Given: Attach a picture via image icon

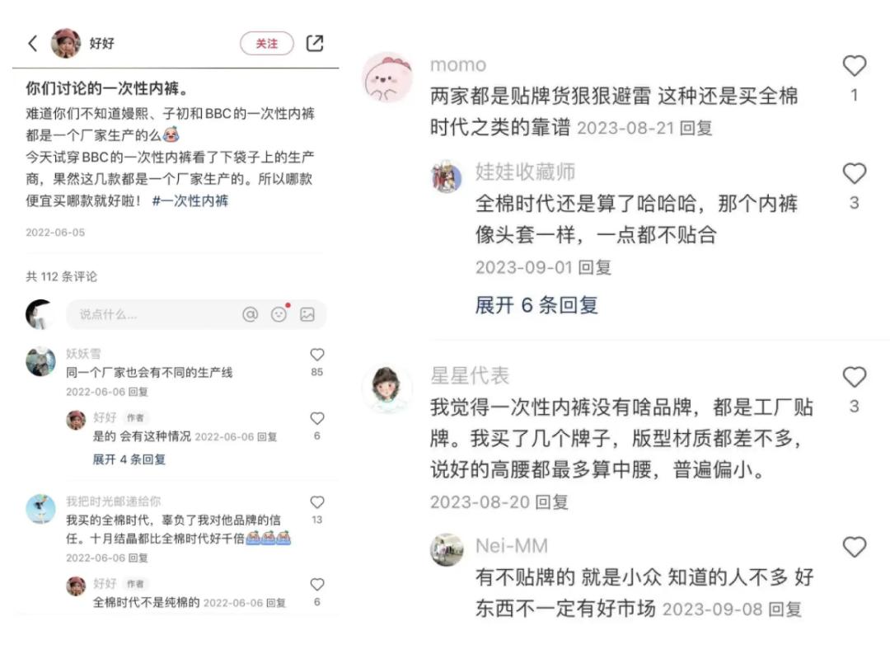Looking at the screenshot, I should [307, 314].
